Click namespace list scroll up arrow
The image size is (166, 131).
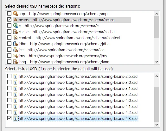(x=156, y=14)
